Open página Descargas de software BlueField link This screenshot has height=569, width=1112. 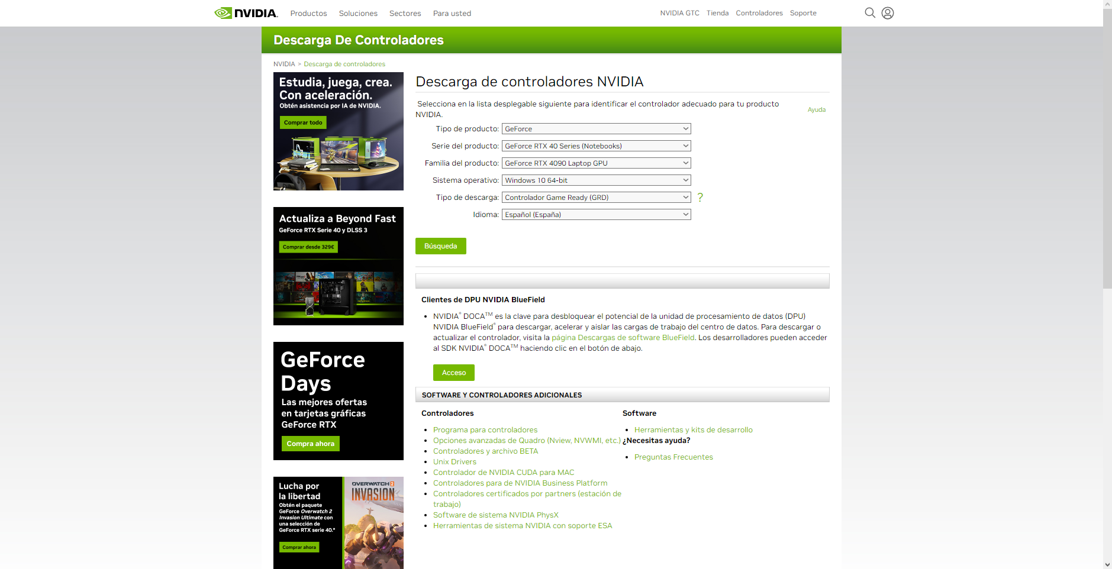(x=623, y=338)
